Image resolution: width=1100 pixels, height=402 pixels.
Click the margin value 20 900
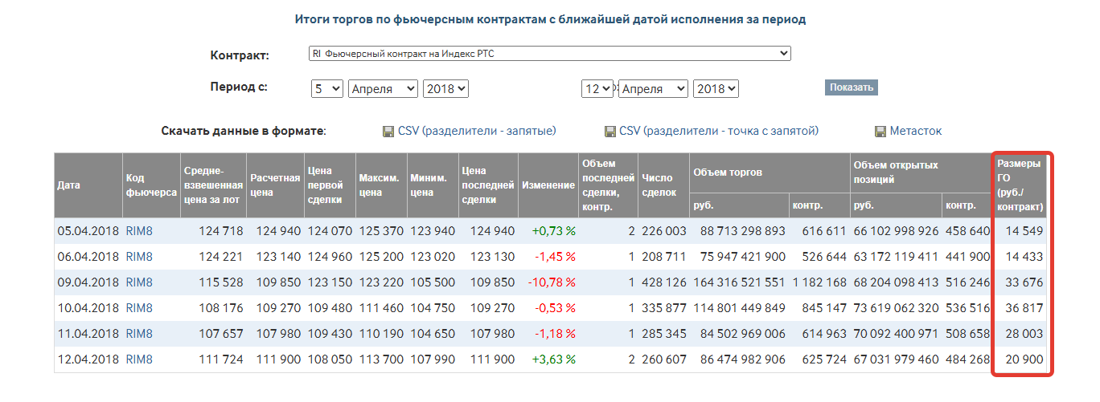(1025, 359)
